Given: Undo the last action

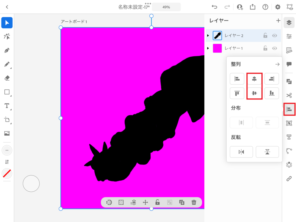Looking at the screenshot, I should click(214, 7).
